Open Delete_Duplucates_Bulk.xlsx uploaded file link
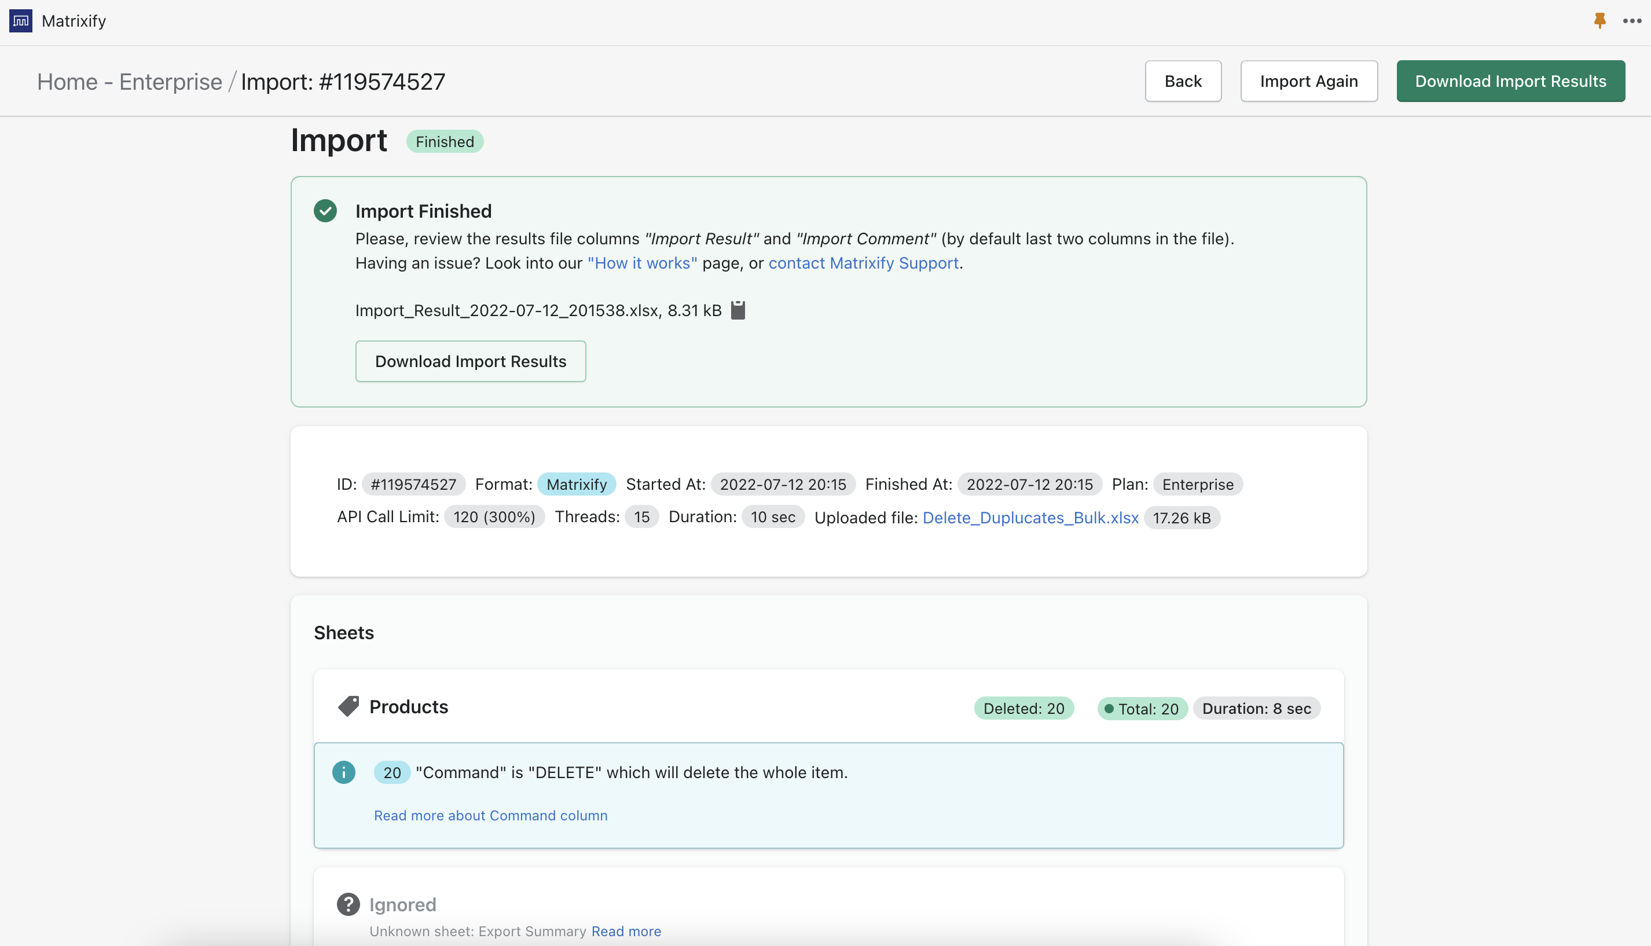 coord(1030,518)
